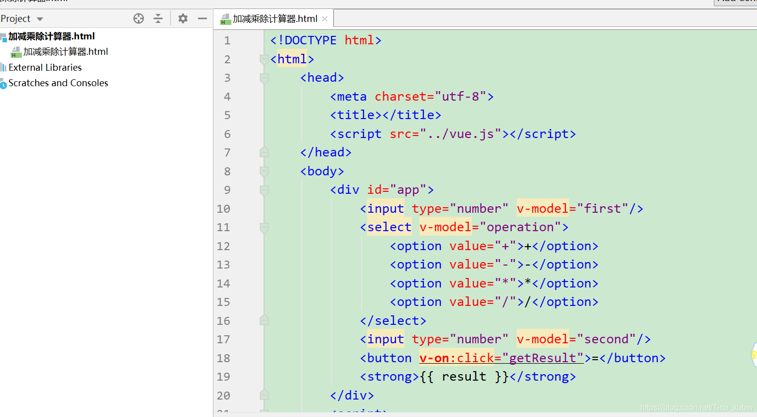
Task: Click the <title></title> code text
Action: [x=385, y=115]
